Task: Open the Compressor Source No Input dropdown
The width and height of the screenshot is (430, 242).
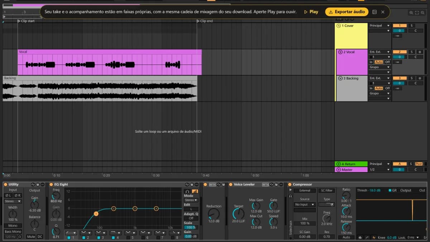Action: [305, 204]
